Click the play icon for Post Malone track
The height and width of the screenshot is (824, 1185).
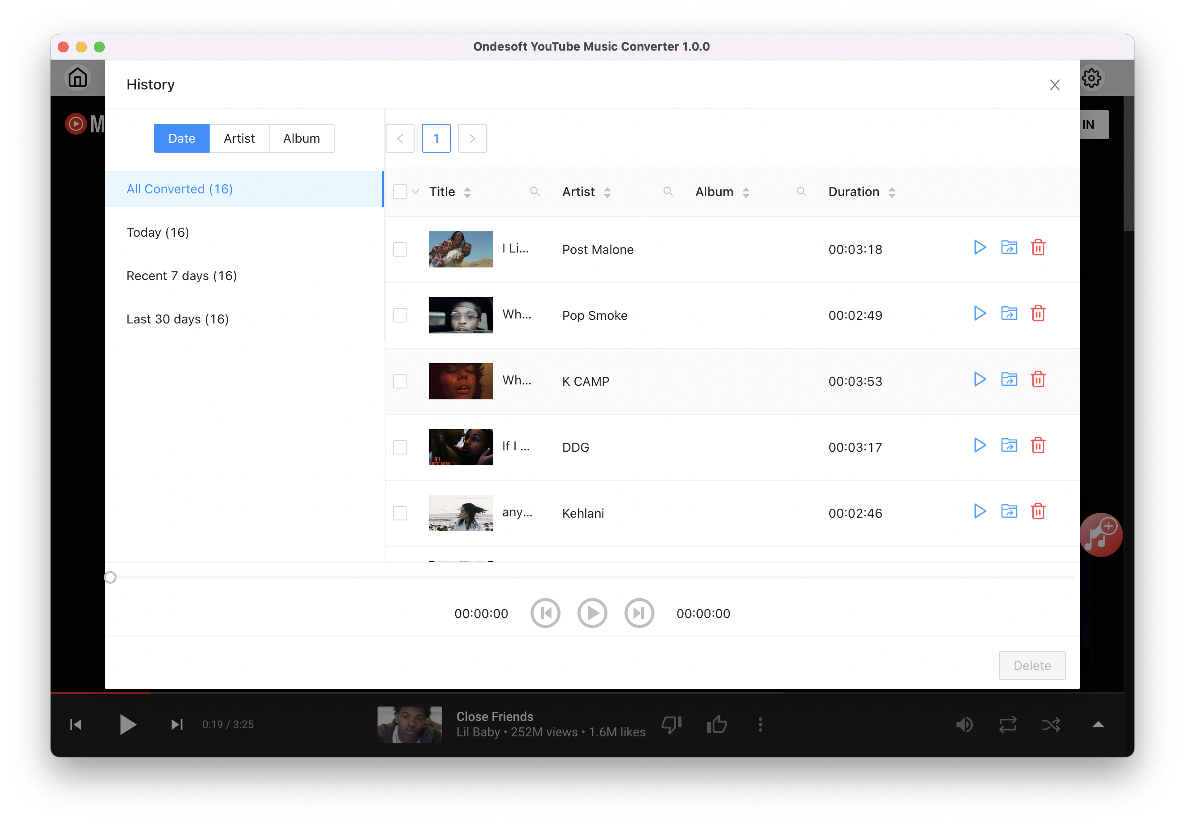click(980, 248)
